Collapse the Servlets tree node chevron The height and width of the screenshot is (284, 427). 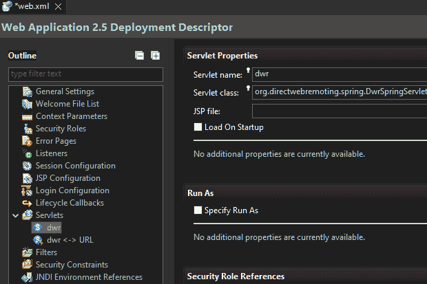16,216
